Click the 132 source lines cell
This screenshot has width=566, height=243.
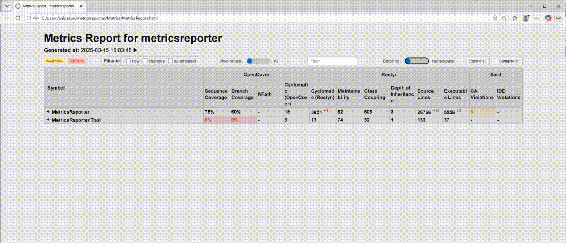point(429,120)
